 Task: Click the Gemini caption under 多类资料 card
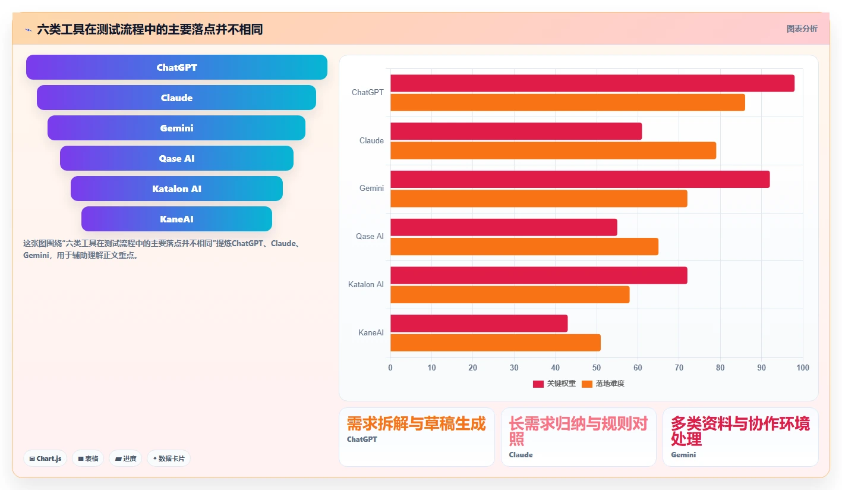[683, 455]
